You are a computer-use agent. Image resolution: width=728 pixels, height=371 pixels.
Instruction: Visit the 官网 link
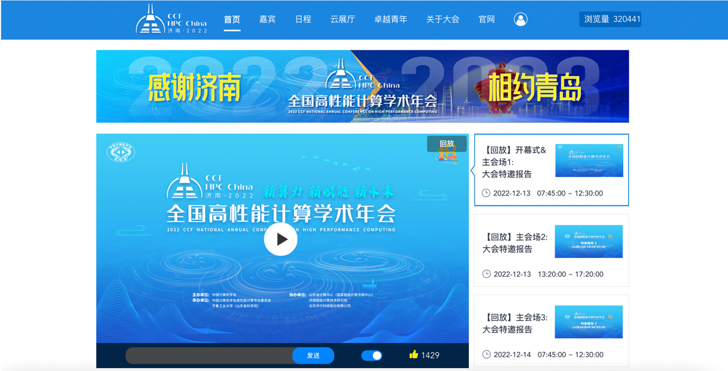pos(486,19)
